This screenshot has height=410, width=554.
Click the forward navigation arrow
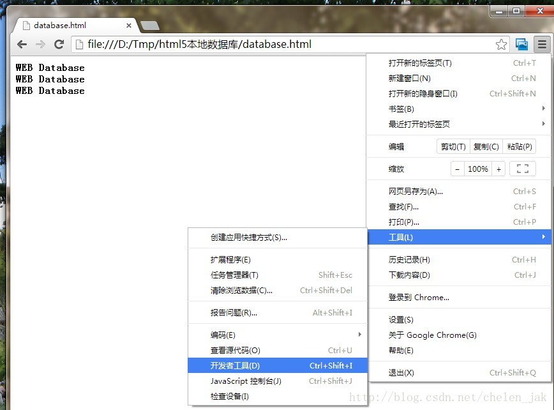tap(40, 44)
